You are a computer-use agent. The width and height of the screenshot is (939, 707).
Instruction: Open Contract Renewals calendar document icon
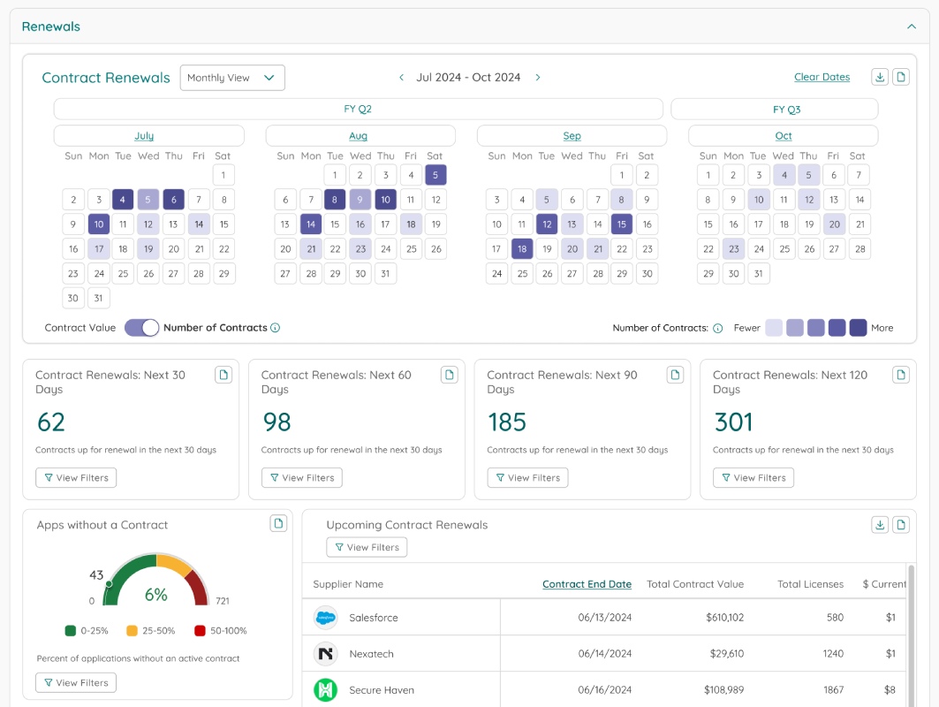pyautogui.click(x=901, y=77)
